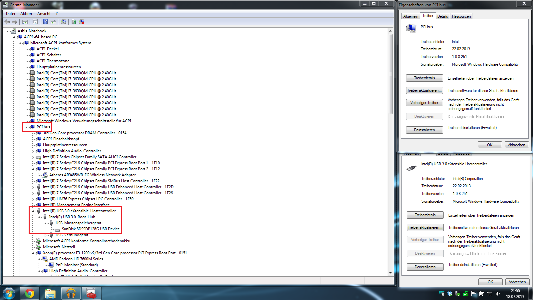Open Google Chrome from the taskbar
Viewport: 533px width, 300px height.
(30, 294)
